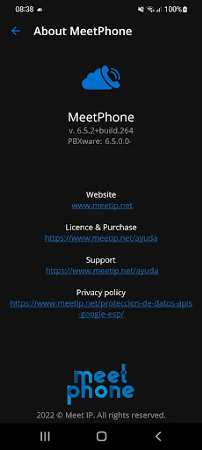202x450 pixels.
Task: Click the MeetPhone cloud phone logo
Action: (x=101, y=78)
